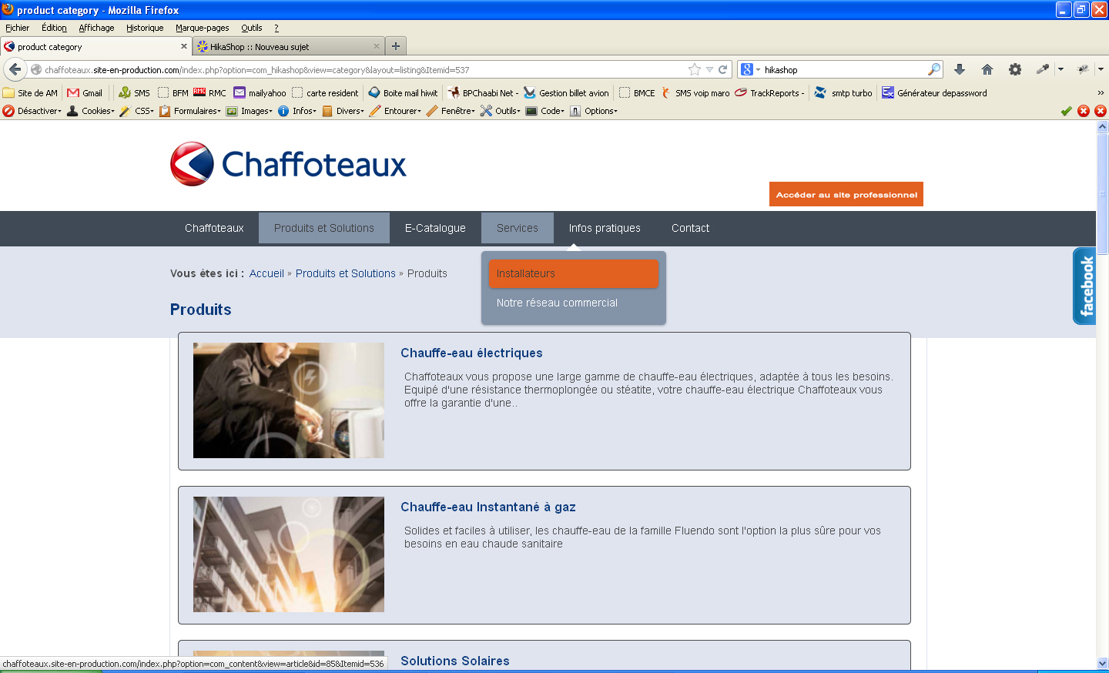This screenshot has height=673, width=1109.
Task: Click the vertical scrollbar down arrow
Action: 1102,663
